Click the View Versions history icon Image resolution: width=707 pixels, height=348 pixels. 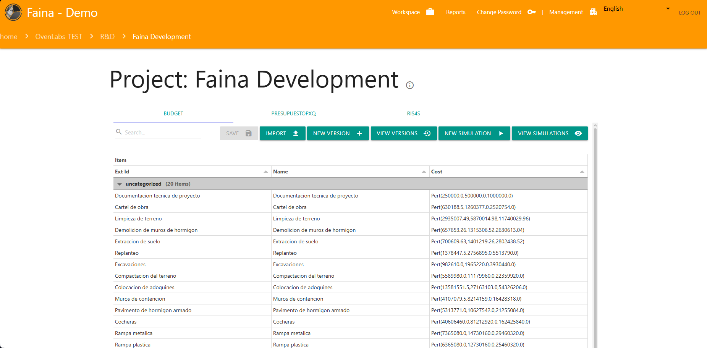click(x=428, y=133)
